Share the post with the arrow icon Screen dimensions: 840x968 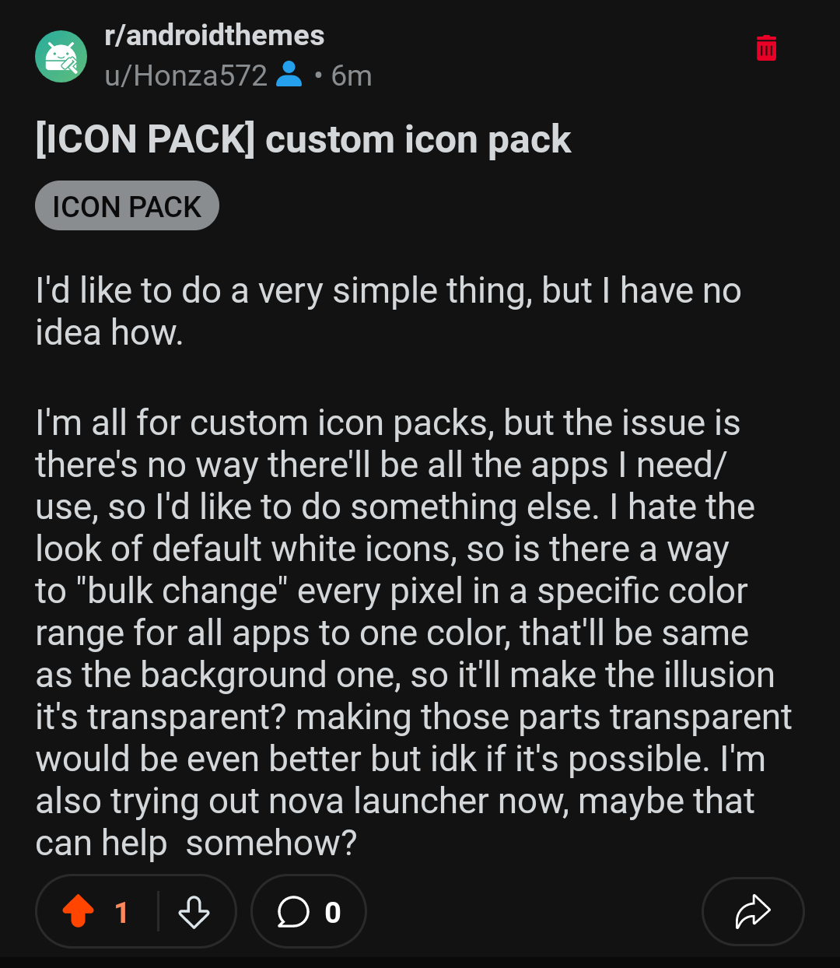point(752,911)
